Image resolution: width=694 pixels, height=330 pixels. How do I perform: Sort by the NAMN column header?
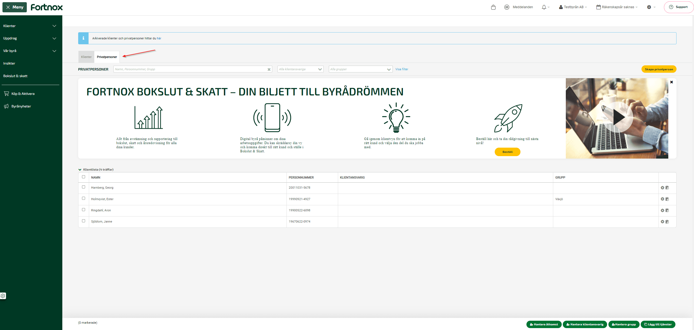[x=96, y=177]
